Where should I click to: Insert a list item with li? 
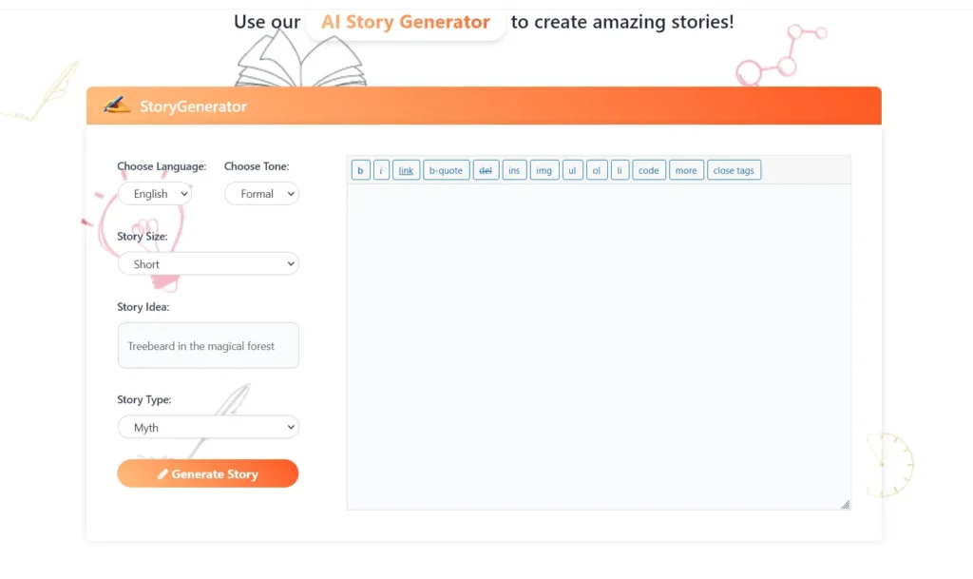point(620,169)
